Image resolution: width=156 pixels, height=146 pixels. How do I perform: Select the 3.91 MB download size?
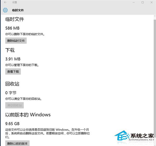13,59
